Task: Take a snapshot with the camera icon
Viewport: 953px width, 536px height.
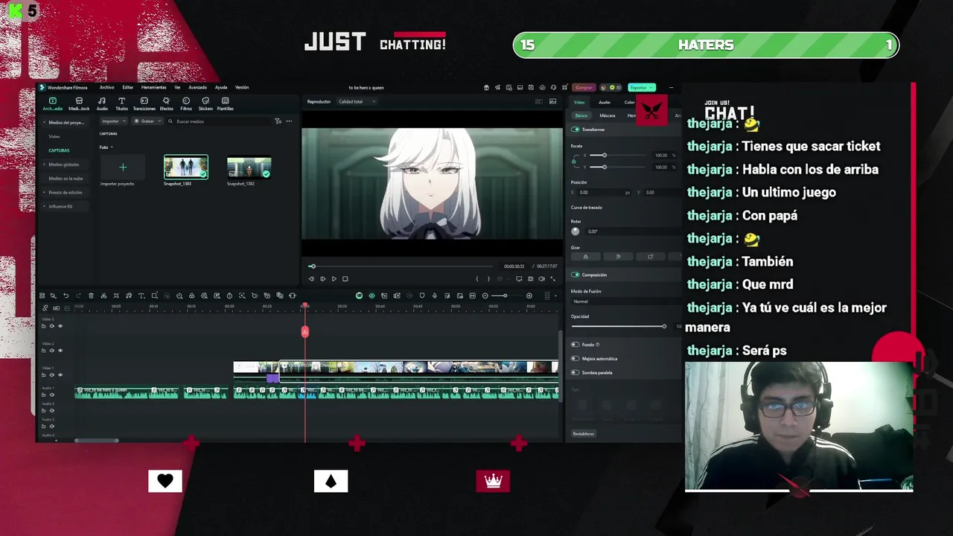Action: coord(530,278)
